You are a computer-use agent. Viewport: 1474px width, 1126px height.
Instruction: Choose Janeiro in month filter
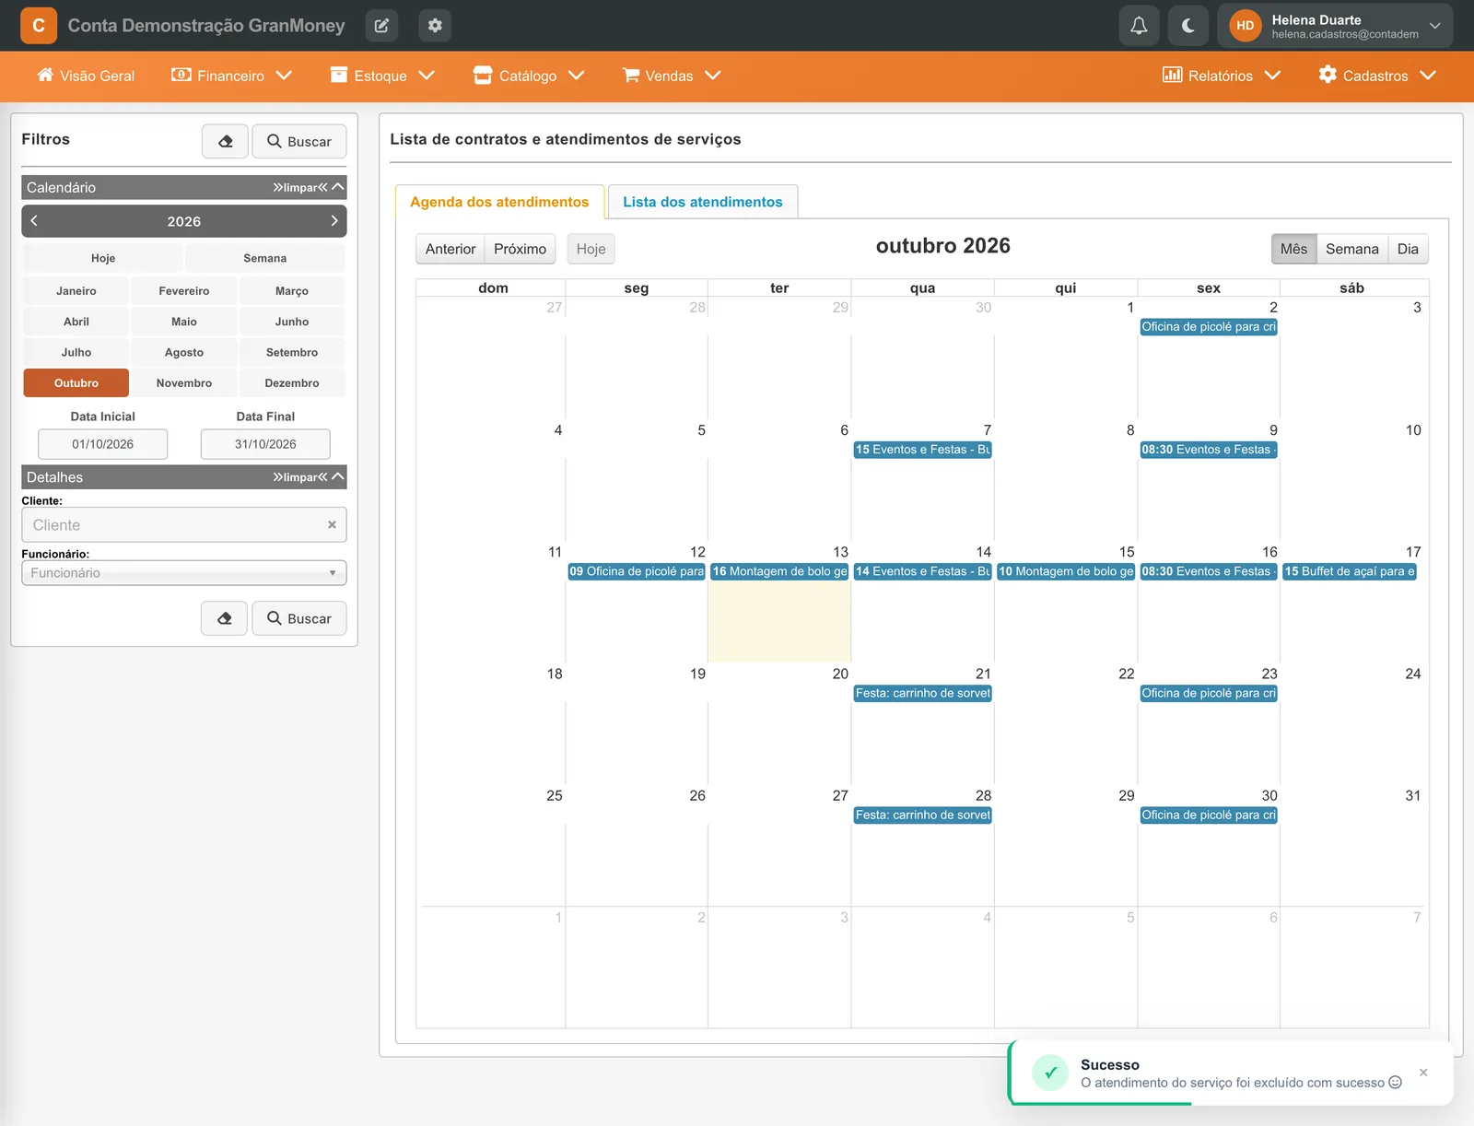click(76, 291)
